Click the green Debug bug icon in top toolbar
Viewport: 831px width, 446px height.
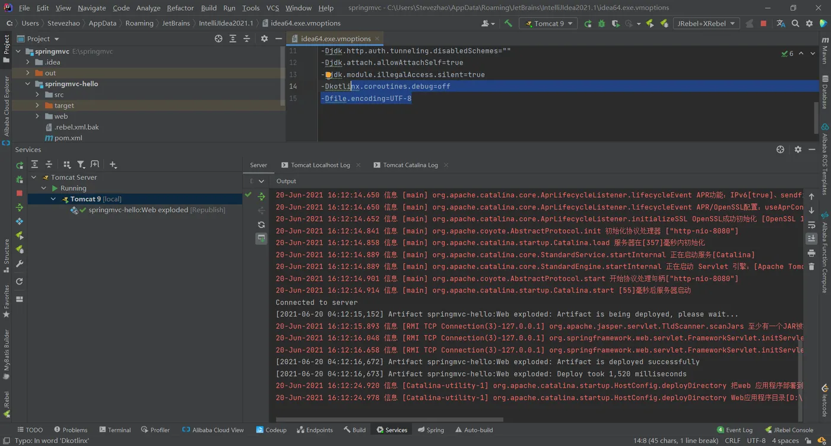point(601,23)
